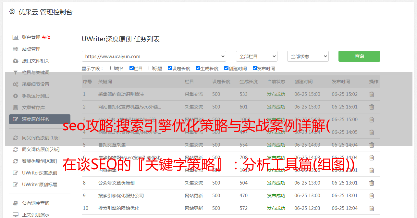Click the red 充值 link

pos(46,37)
